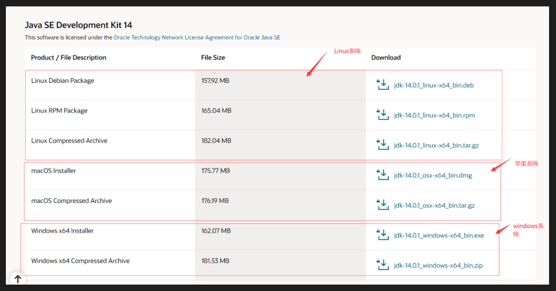Click the 162.07 MB file size
This screenshot has height=291, width=556.
(x=216, y=231)
